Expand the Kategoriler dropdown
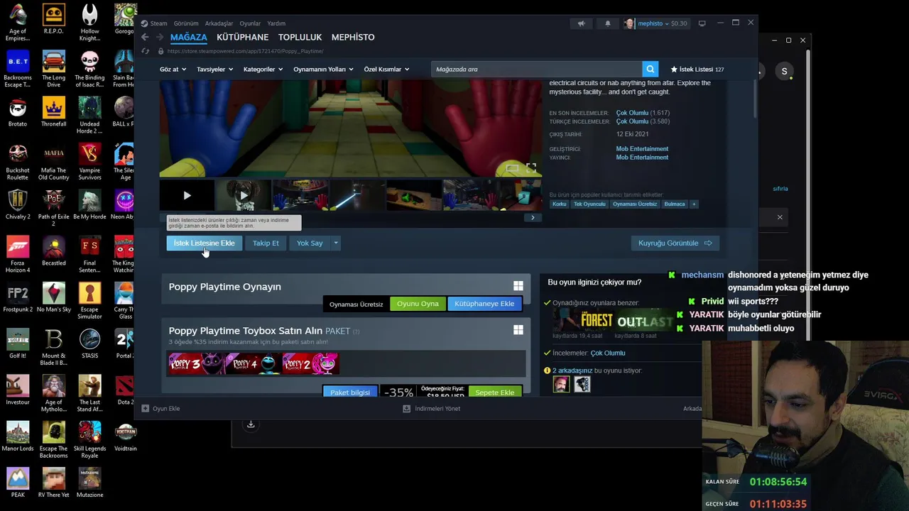This screenshot has height=511, width=909. (263, 69)
